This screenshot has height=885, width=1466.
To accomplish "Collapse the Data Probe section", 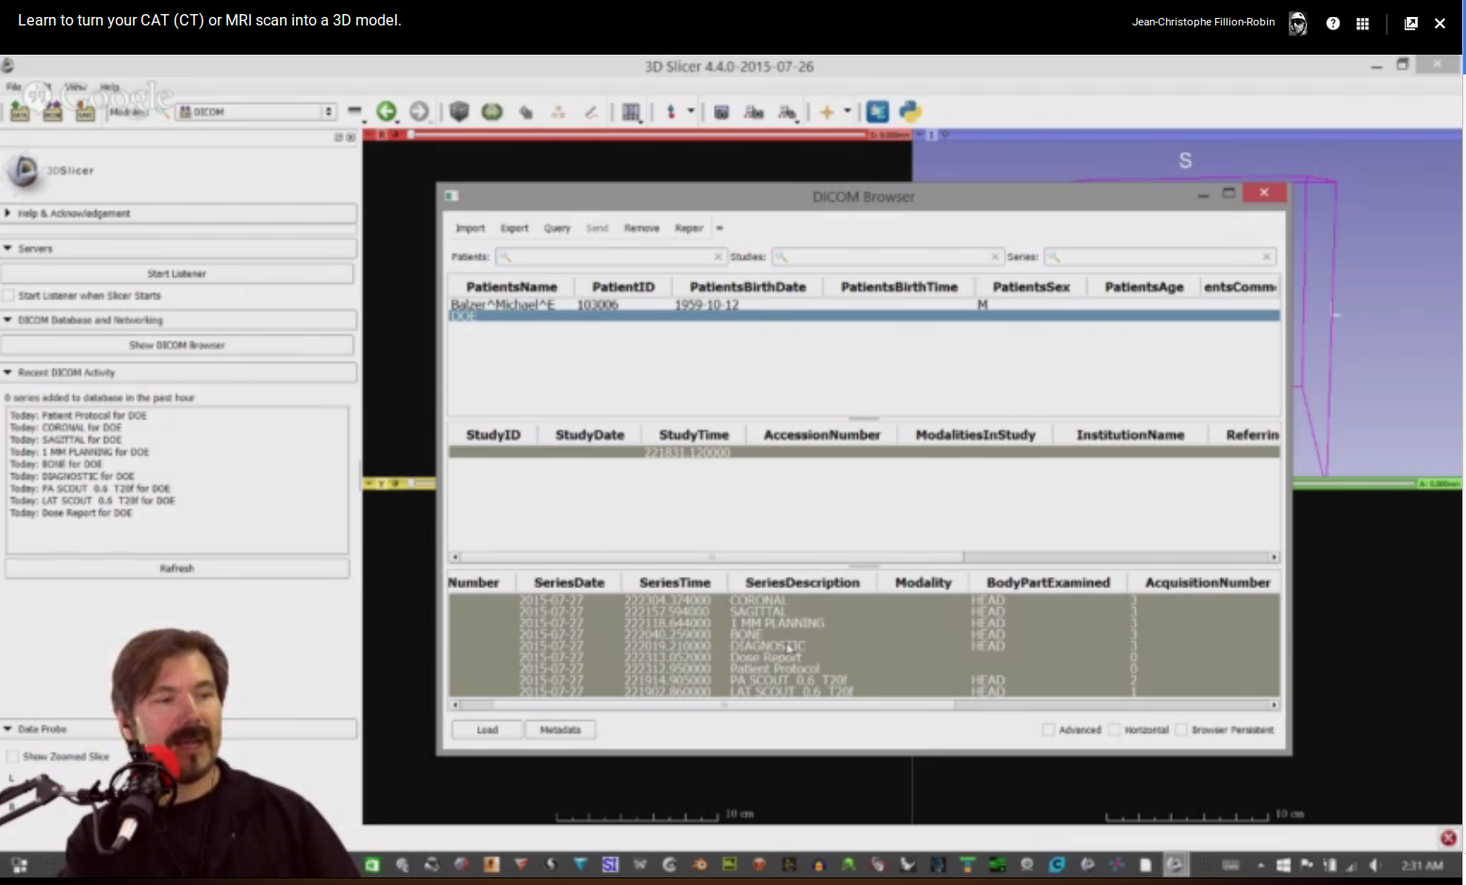I will click(179, 729).
